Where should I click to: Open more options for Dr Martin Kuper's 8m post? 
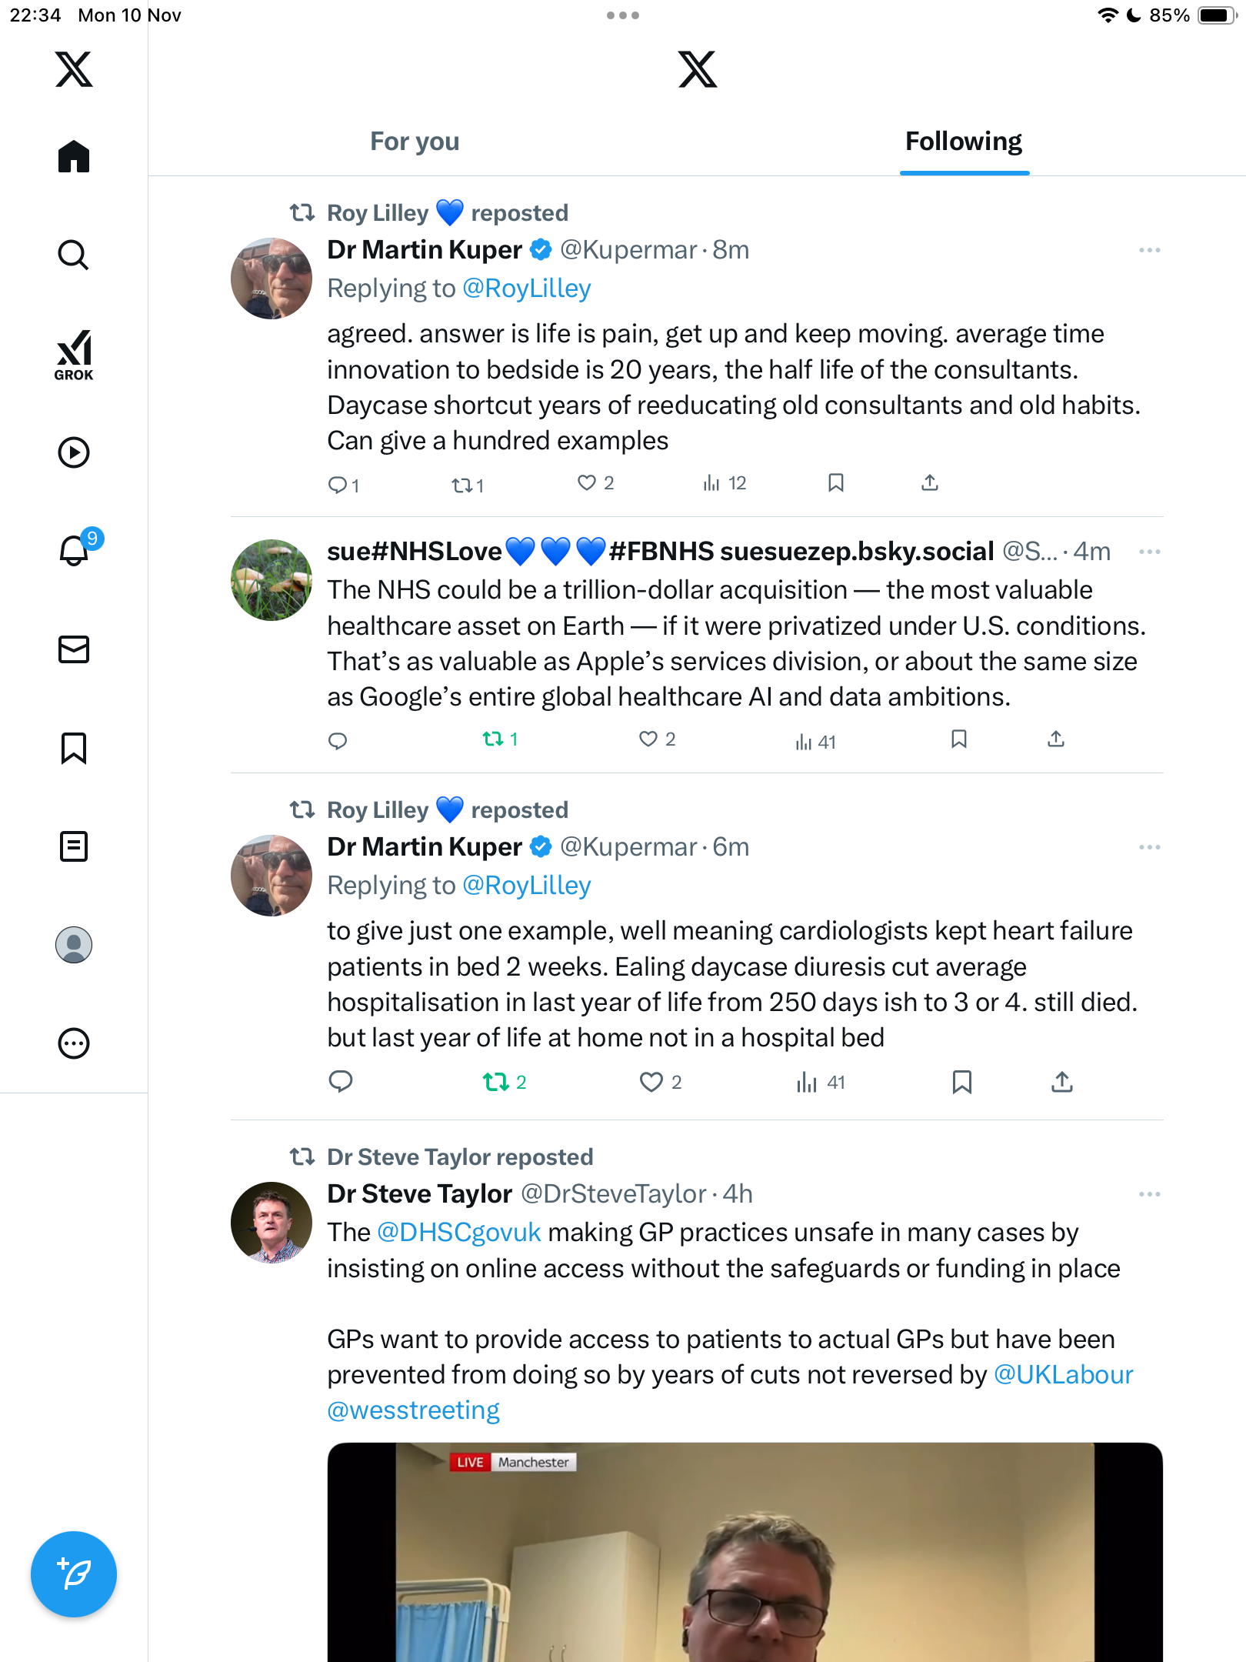pos(1149,250)
